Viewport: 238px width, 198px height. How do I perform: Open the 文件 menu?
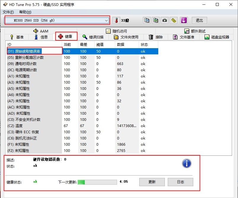click(x=6, y=12)
